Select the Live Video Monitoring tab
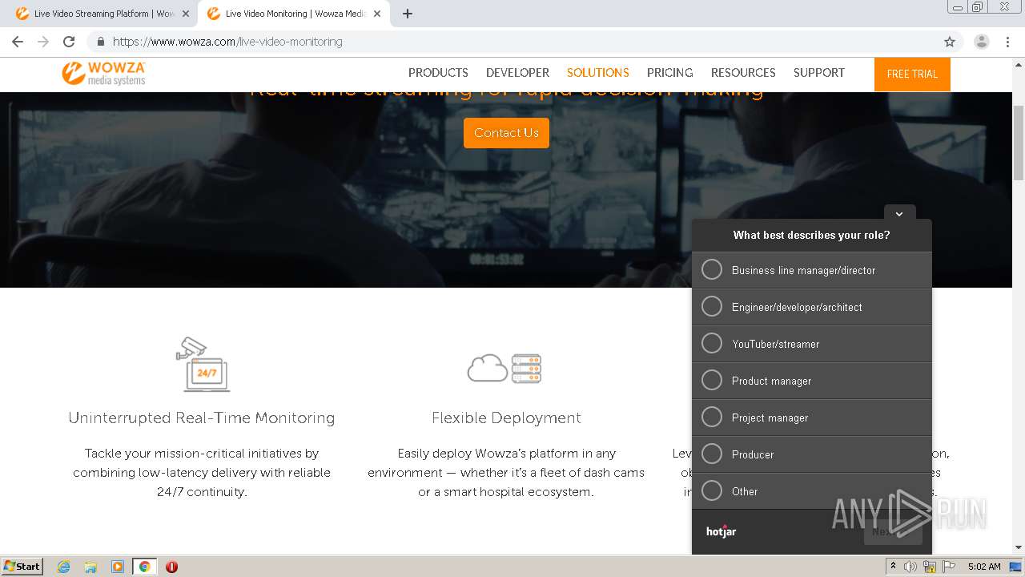 [x=294, y=14]
